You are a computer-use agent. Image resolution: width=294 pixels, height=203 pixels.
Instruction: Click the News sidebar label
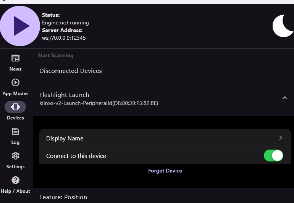coord(15,69)
